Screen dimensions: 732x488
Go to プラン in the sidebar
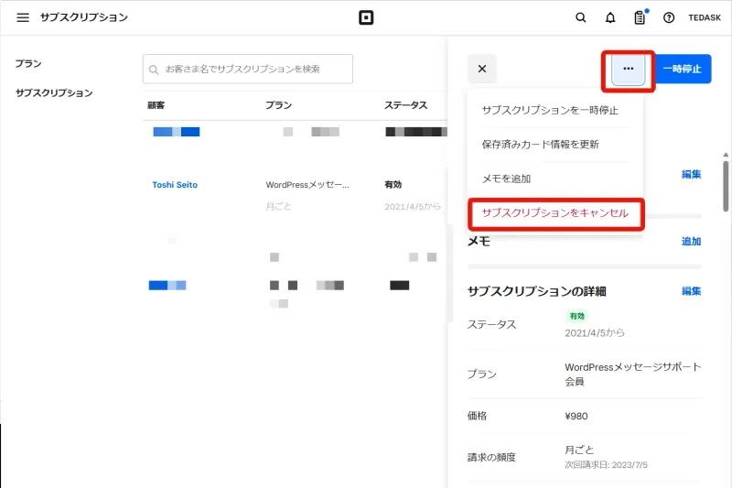28,63
